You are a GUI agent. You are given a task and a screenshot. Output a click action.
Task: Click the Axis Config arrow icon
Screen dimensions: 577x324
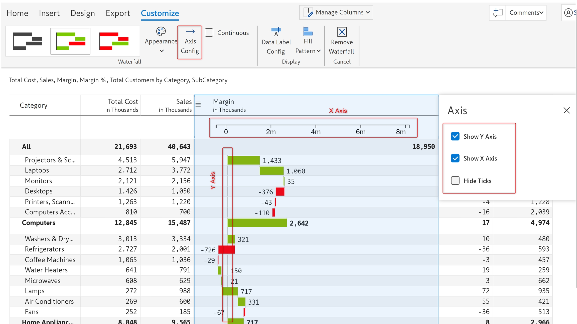tap(190, 31)
